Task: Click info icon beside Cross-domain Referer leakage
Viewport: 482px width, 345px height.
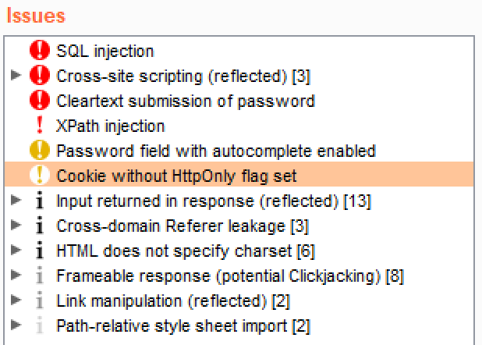Action: 39,226
